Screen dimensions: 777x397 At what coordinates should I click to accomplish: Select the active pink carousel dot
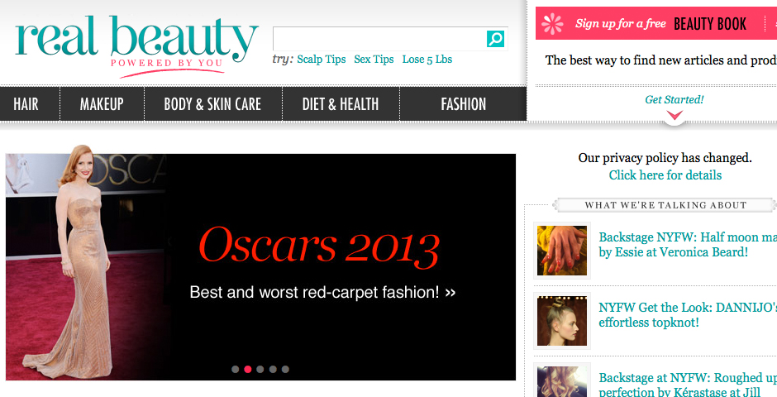click(248, 369)
